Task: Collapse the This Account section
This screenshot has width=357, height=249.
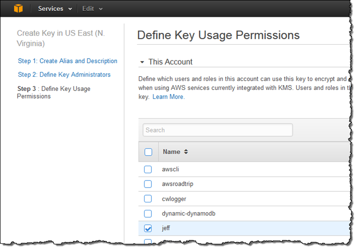Action: [x=142, y=62]
